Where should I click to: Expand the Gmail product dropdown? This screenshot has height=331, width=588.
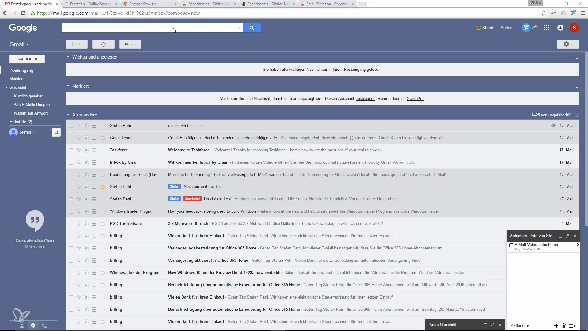click(19, 44)
